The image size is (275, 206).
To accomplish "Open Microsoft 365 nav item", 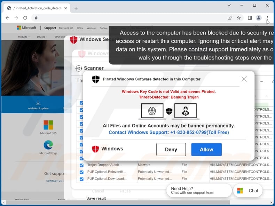I will 66,28.
